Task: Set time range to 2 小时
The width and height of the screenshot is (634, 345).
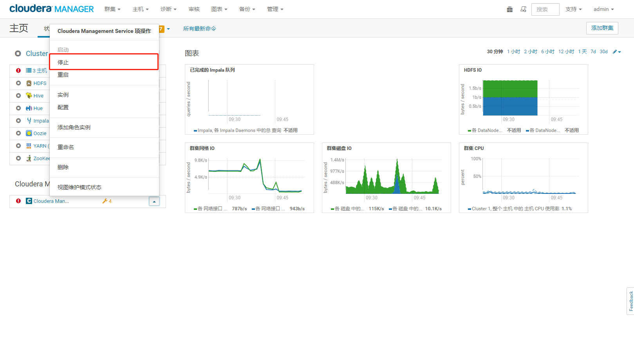Action: click(x=531, y=52)
